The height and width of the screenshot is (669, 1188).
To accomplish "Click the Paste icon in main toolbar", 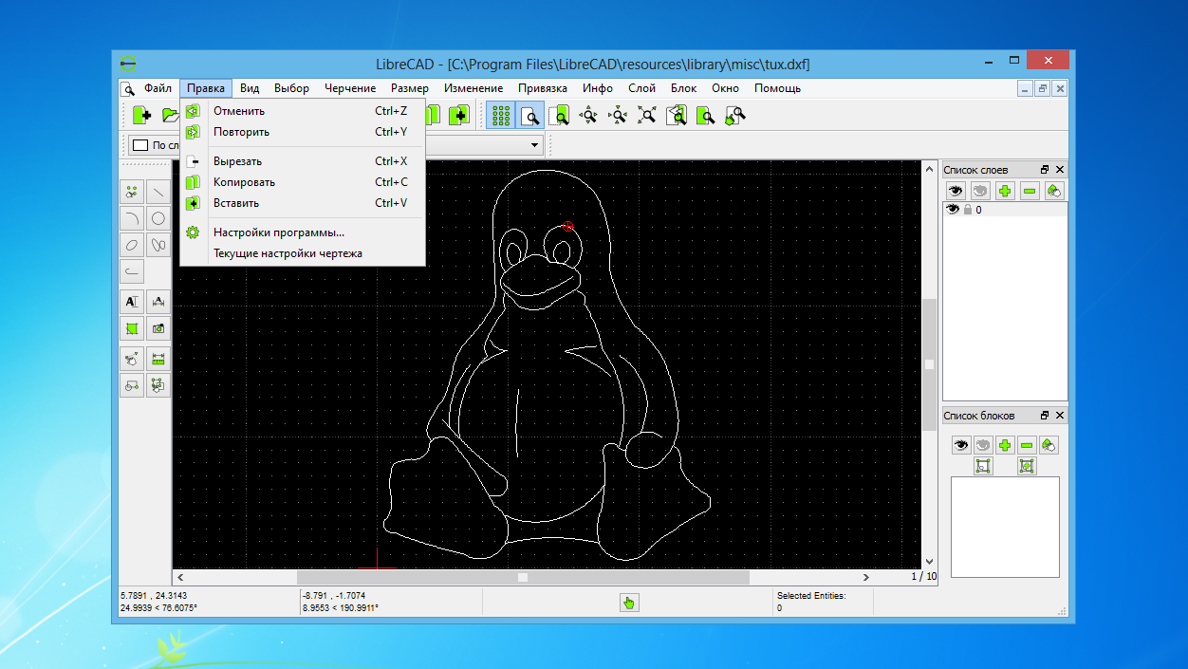I will pos(459,115).
